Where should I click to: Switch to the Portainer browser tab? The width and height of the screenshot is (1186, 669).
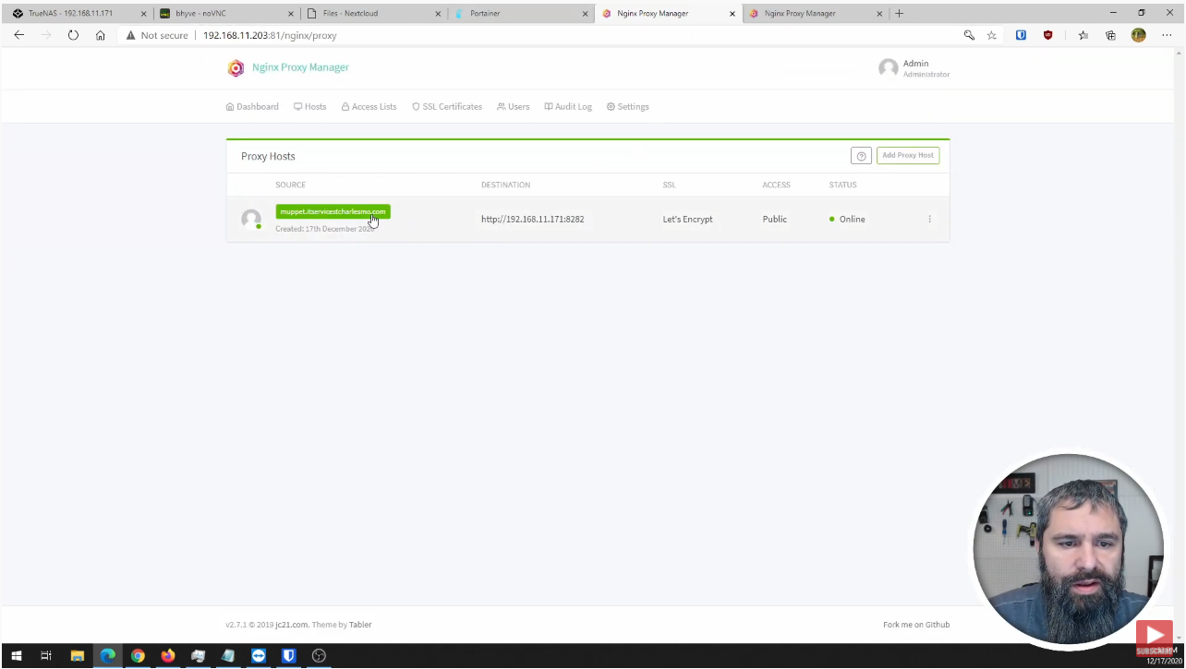520,14
